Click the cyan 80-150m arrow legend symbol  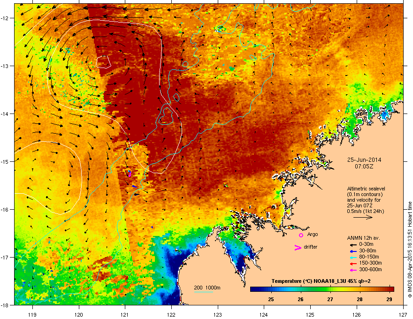353,258
